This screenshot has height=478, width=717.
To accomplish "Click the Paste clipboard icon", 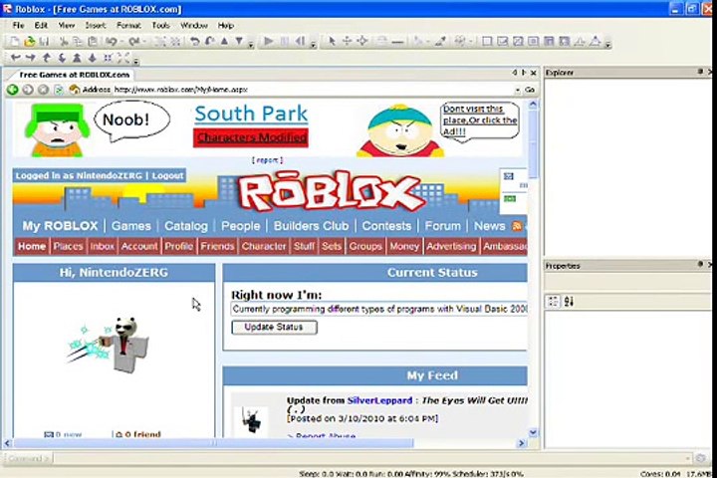I will coord(93,42).
